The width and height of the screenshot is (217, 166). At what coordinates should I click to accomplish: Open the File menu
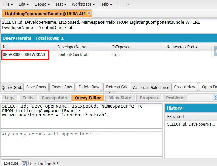click(8, 4)
